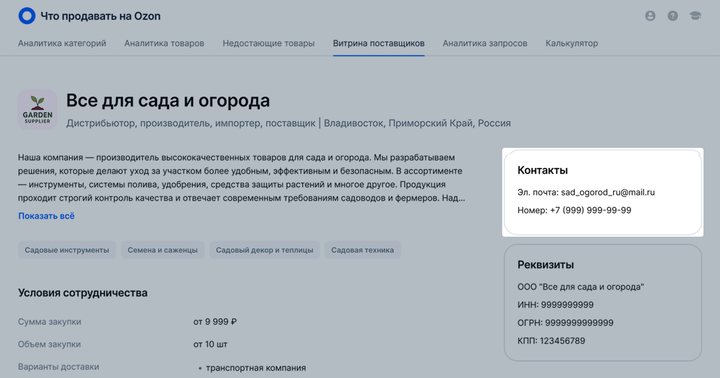Click the Все для сада и огорода heading
Image resolution: width=720 pixels, height=378 pixels.
pyautogui.click(x=168, y=100)
